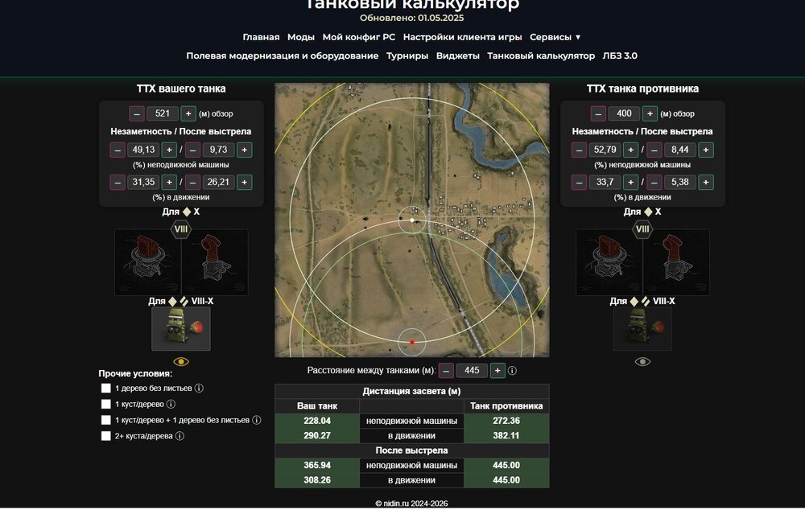Open info icon next to tank distance field
805x510 pixels.
[512, 371]
